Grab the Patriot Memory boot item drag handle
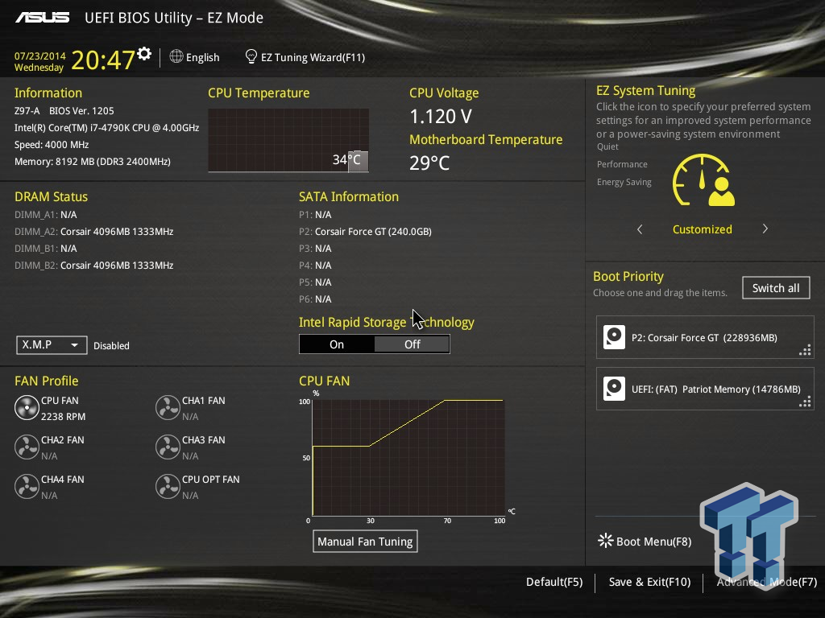This screenshot has height=618, width=825. pos(805,401)
